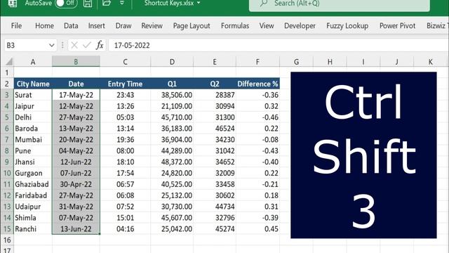The image size is (449, 253).
Task: Select the date cell 13-Jun-22
Action: pos(76,229)
